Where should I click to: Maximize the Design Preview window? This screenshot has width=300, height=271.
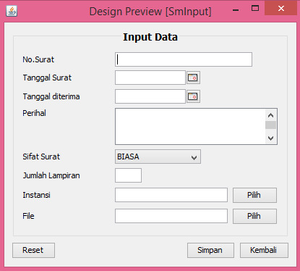pos(255,9)
